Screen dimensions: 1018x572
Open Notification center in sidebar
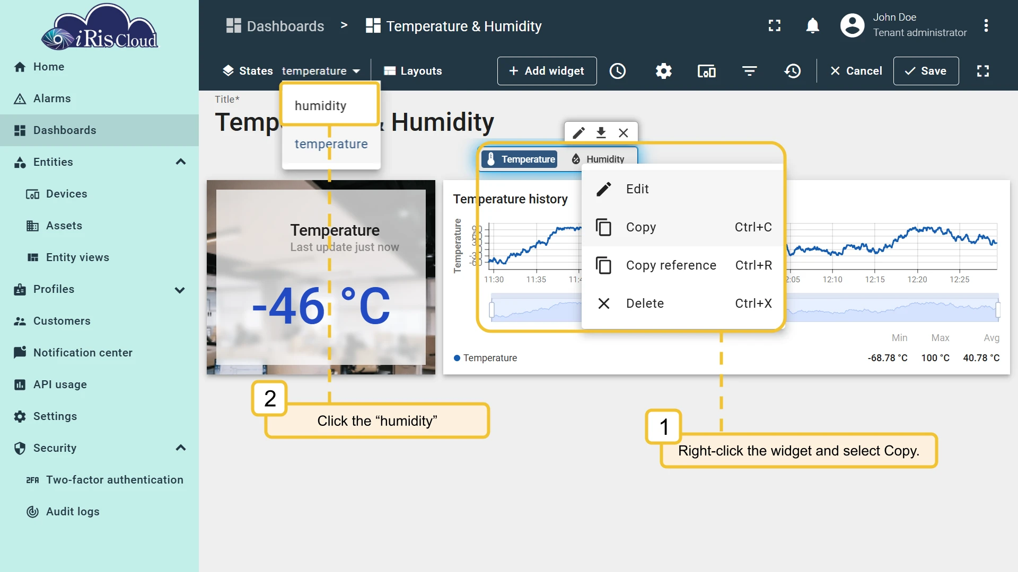[x=99, y=353]
